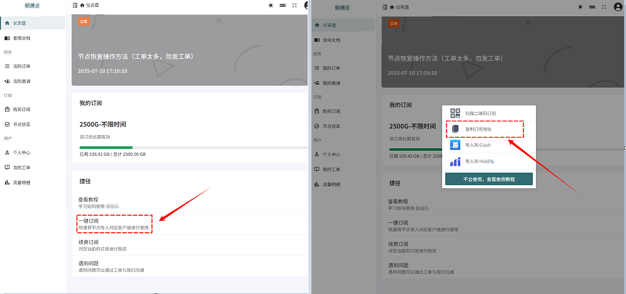Click the sun theme icon in left screenshot header

coord(271,6)
